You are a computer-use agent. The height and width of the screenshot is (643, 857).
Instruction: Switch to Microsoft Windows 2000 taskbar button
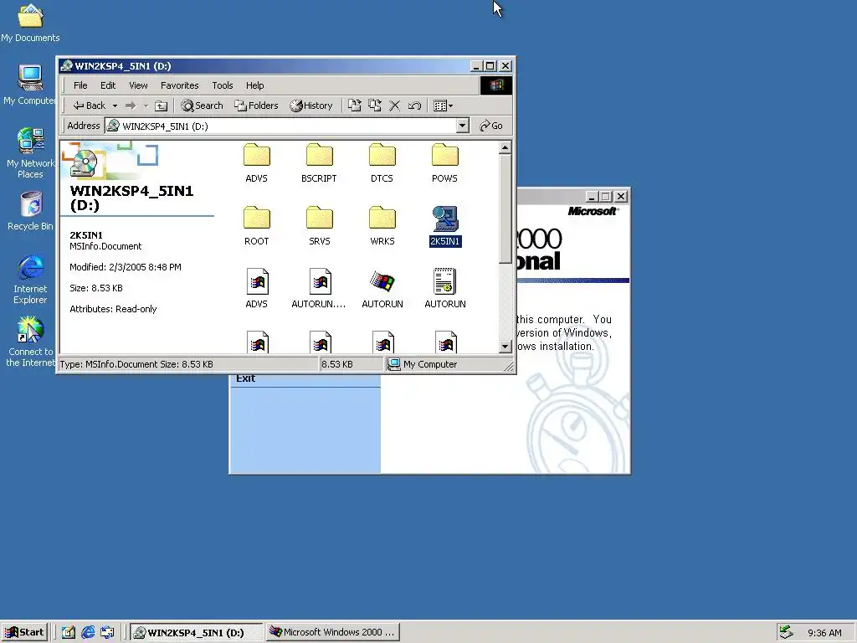[333, 632]
